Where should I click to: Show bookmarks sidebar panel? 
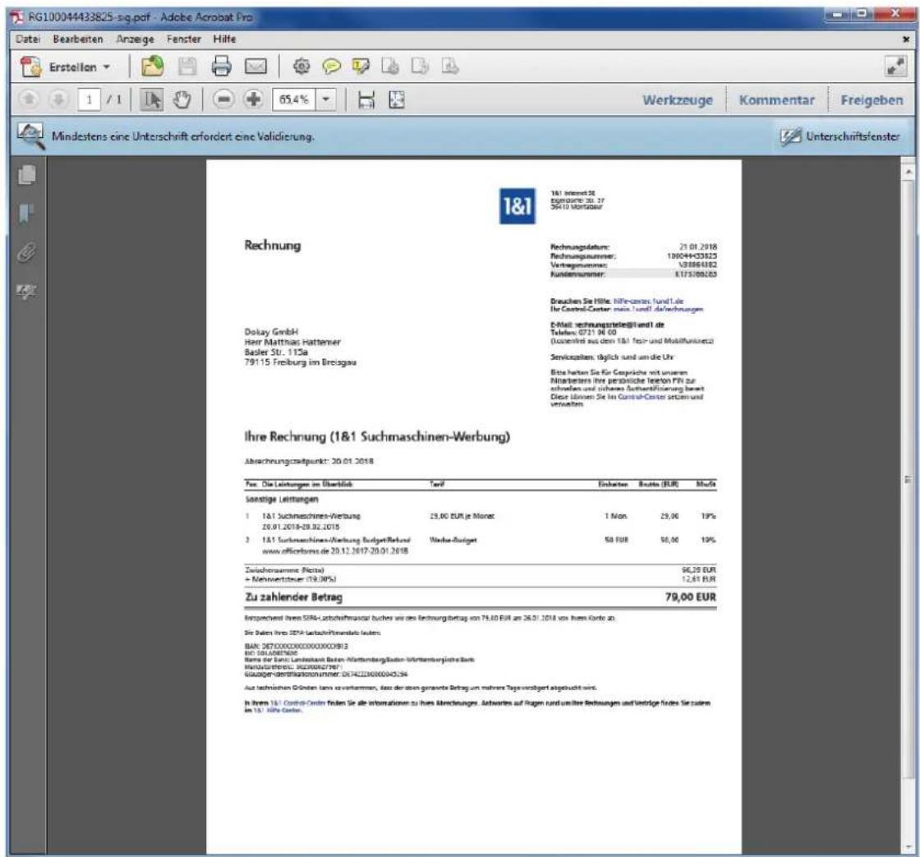25,214
